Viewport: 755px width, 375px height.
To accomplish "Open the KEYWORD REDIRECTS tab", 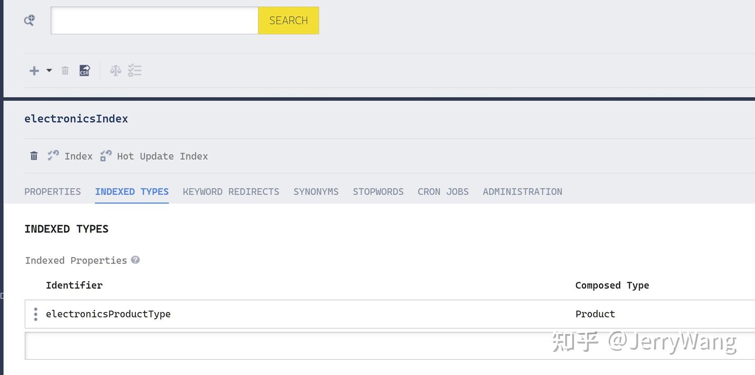I will point(231,192).
